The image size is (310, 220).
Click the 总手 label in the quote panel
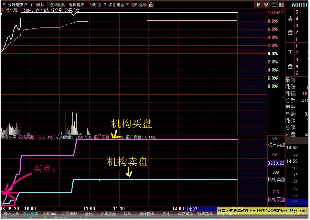290,100
